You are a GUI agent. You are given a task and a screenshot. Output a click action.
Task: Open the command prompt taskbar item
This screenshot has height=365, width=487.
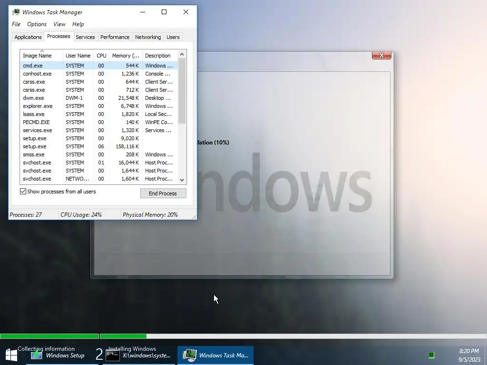click(x=138, y=355)
